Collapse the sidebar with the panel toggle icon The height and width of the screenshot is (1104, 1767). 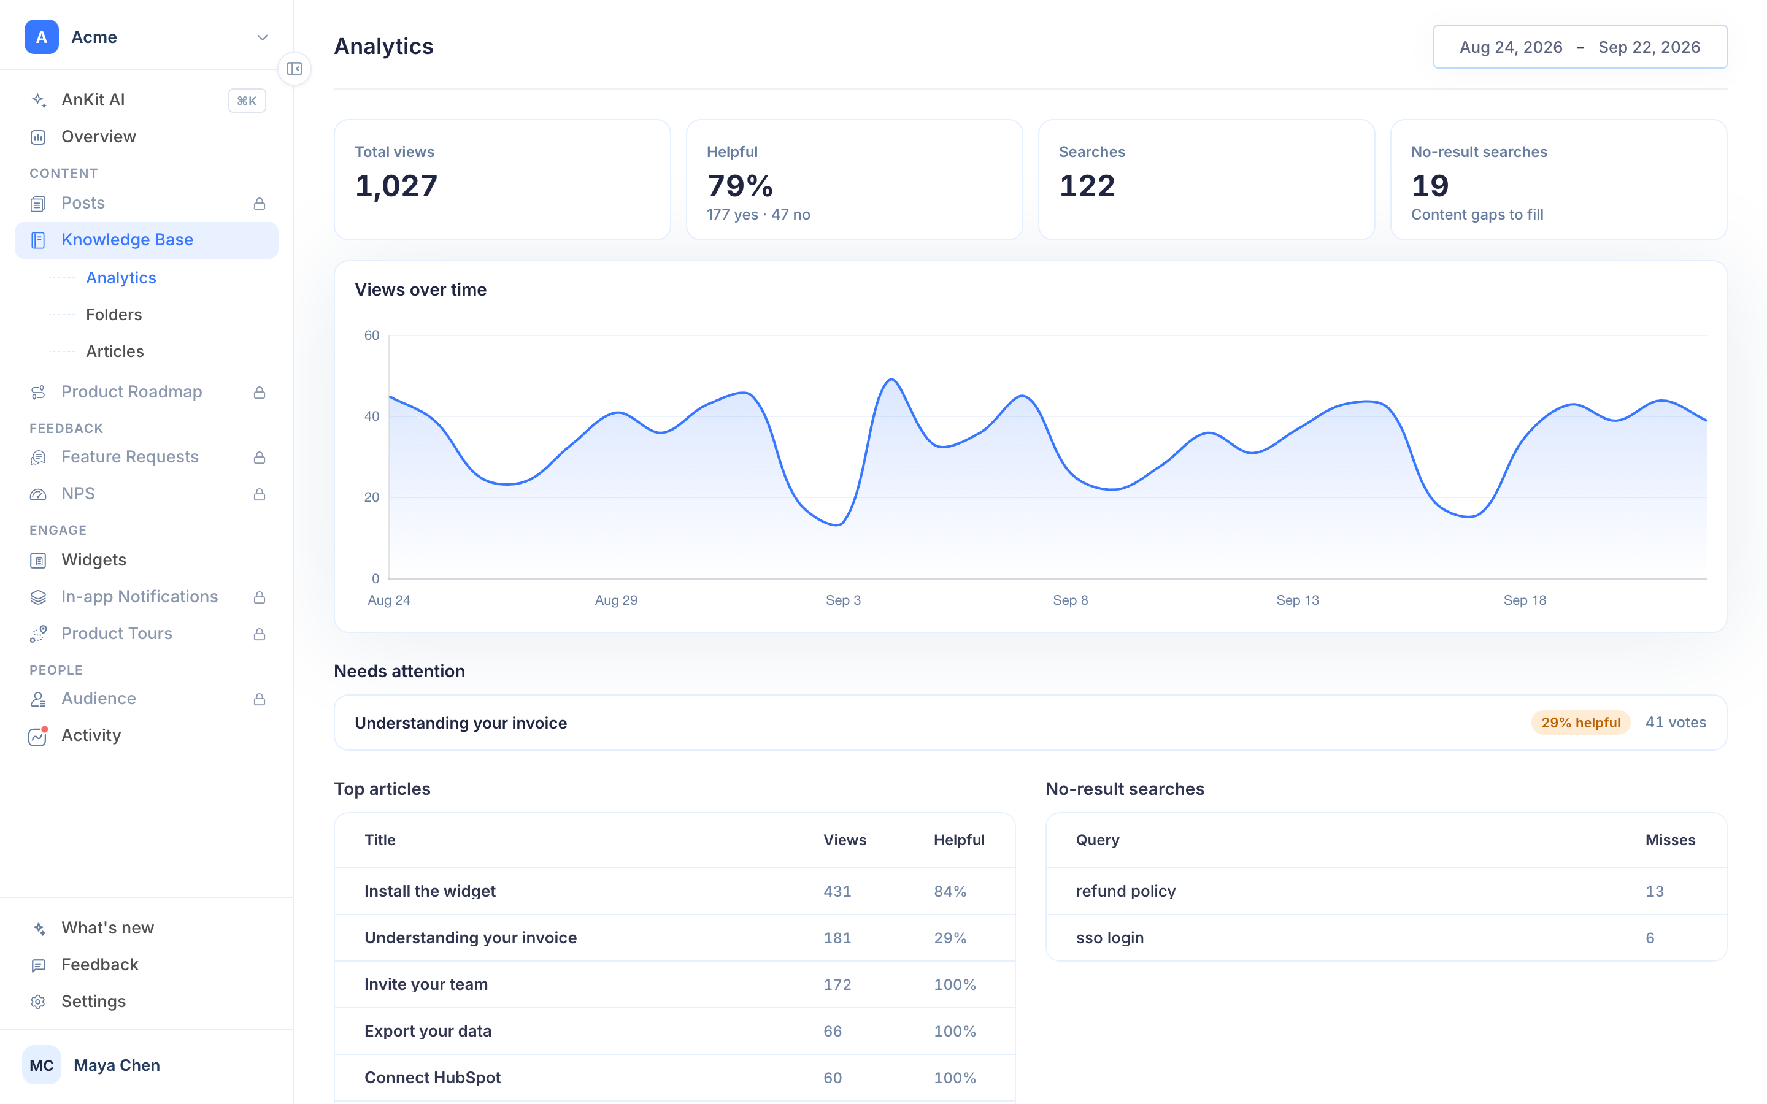click(294, 69)
